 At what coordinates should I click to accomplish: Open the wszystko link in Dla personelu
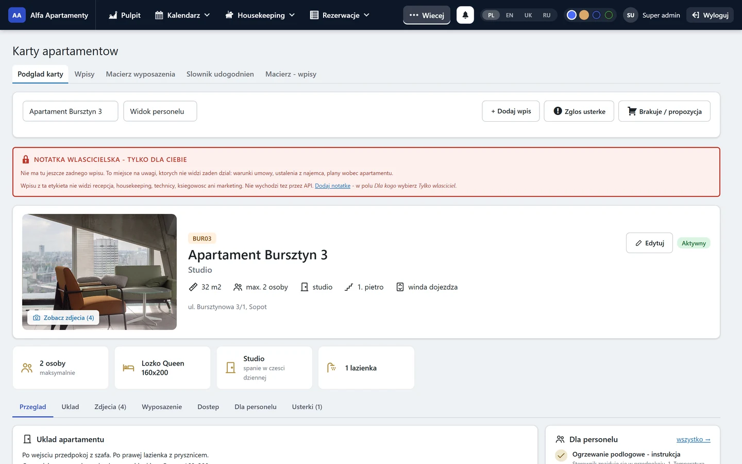click(694, 439)
